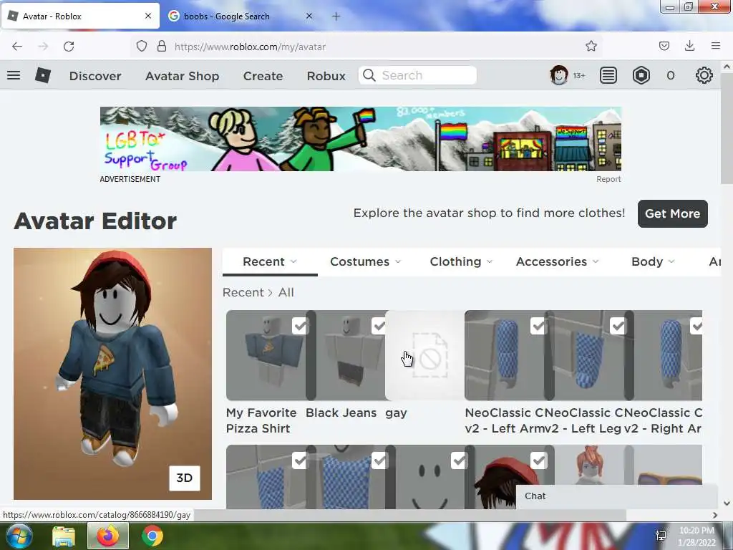
Task: Uncheck NeoClassic Left Leg checkbox
Action: [x=618, y=326]
